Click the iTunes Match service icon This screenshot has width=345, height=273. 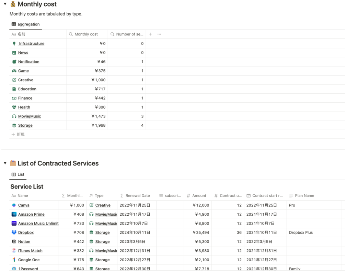[14, 251]
